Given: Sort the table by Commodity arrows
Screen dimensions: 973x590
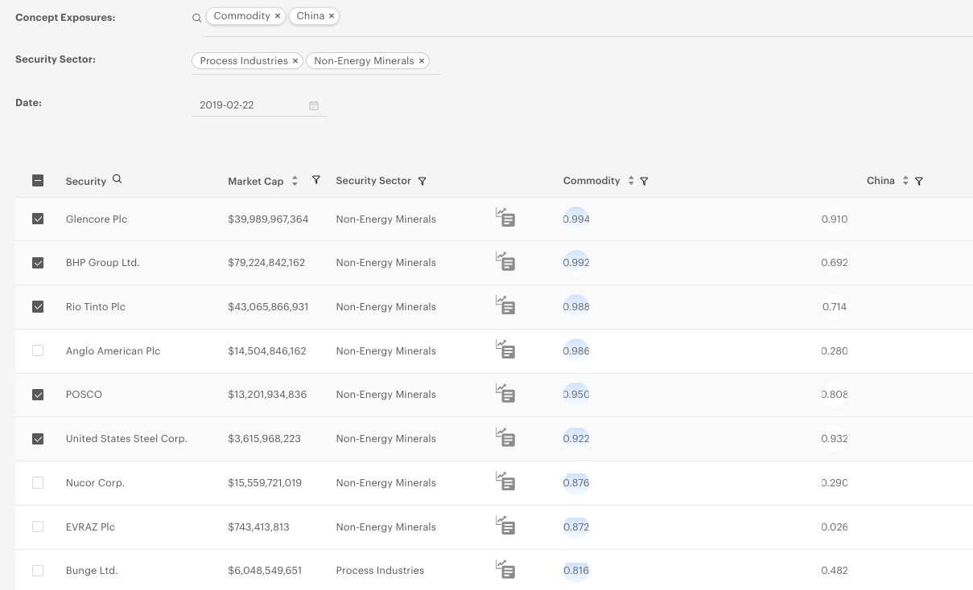Looking at the screenshot, I should pyautogui.click(x=631, y=181).
